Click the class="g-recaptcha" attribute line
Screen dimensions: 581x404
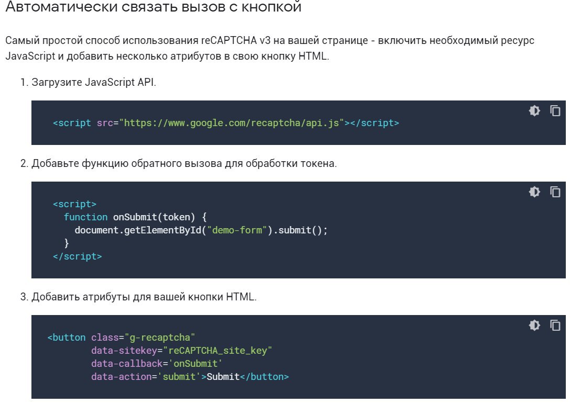click(x=143, y=338)
